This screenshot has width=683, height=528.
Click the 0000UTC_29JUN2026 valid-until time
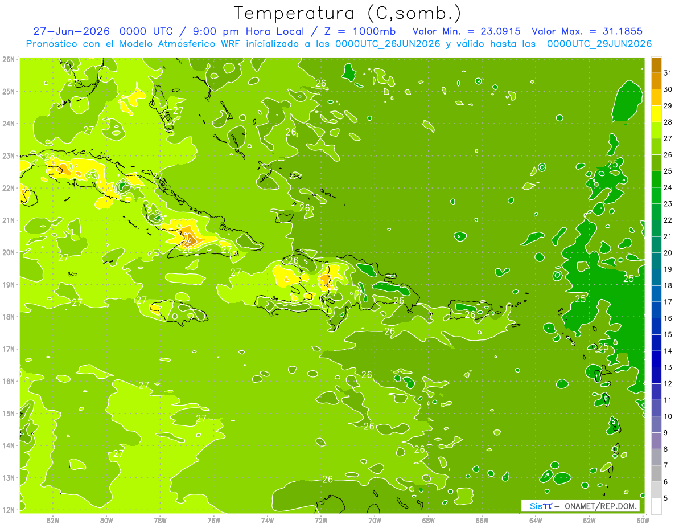599,44
